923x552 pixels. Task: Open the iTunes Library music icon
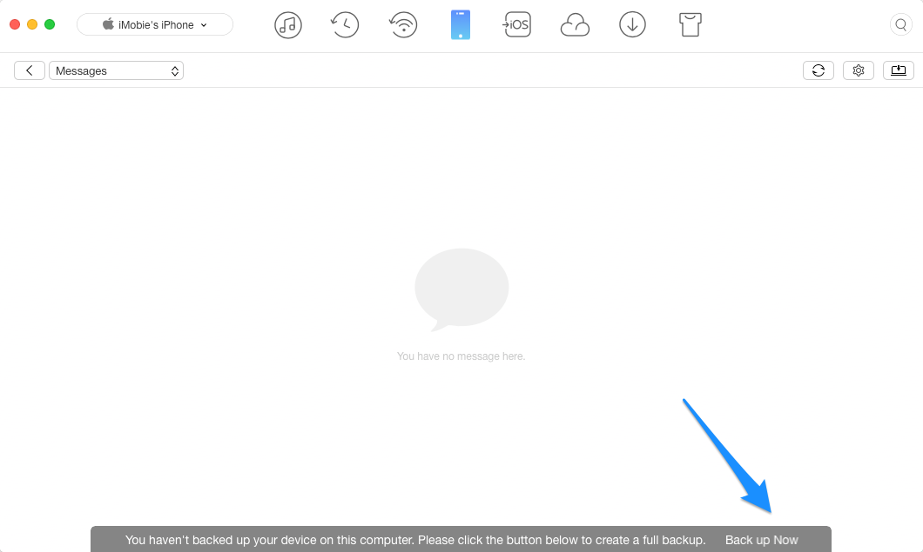(x=288, y=24)
